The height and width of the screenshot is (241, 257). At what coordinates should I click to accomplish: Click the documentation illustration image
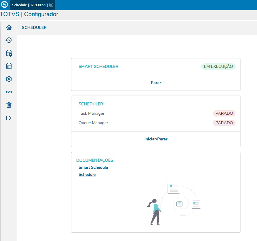[173, 204]
